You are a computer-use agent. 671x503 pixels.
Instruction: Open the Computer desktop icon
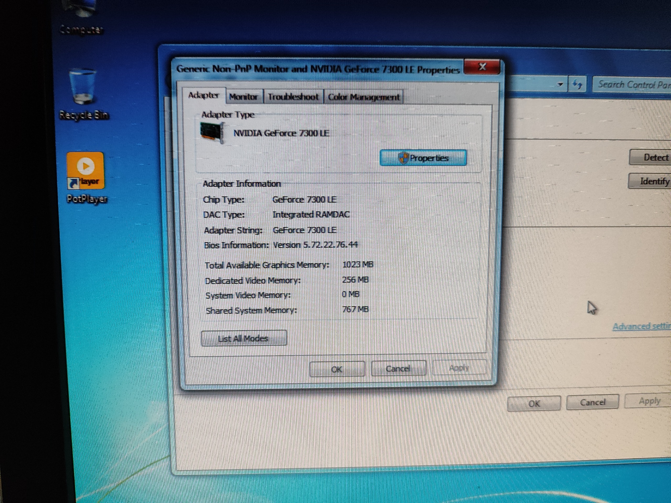click(x=81, y=18)
